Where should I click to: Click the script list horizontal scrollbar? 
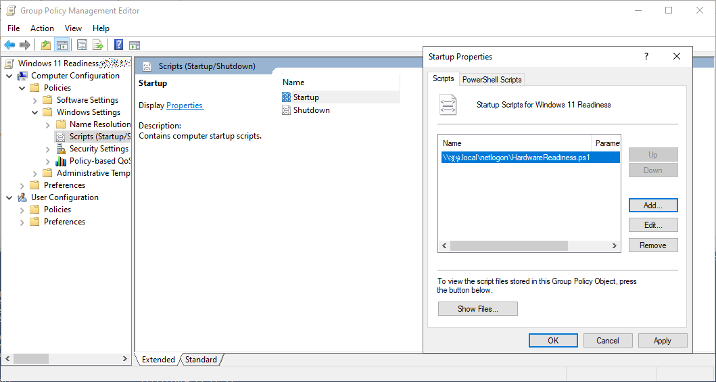[x=527, y=246]
